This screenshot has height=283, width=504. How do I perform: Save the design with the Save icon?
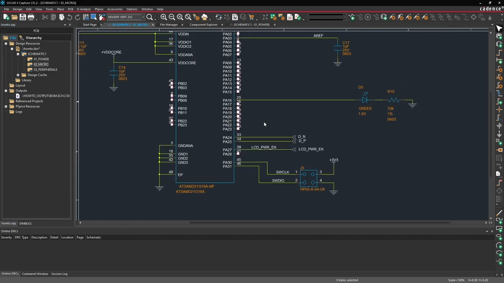click(x=23, y=17)
